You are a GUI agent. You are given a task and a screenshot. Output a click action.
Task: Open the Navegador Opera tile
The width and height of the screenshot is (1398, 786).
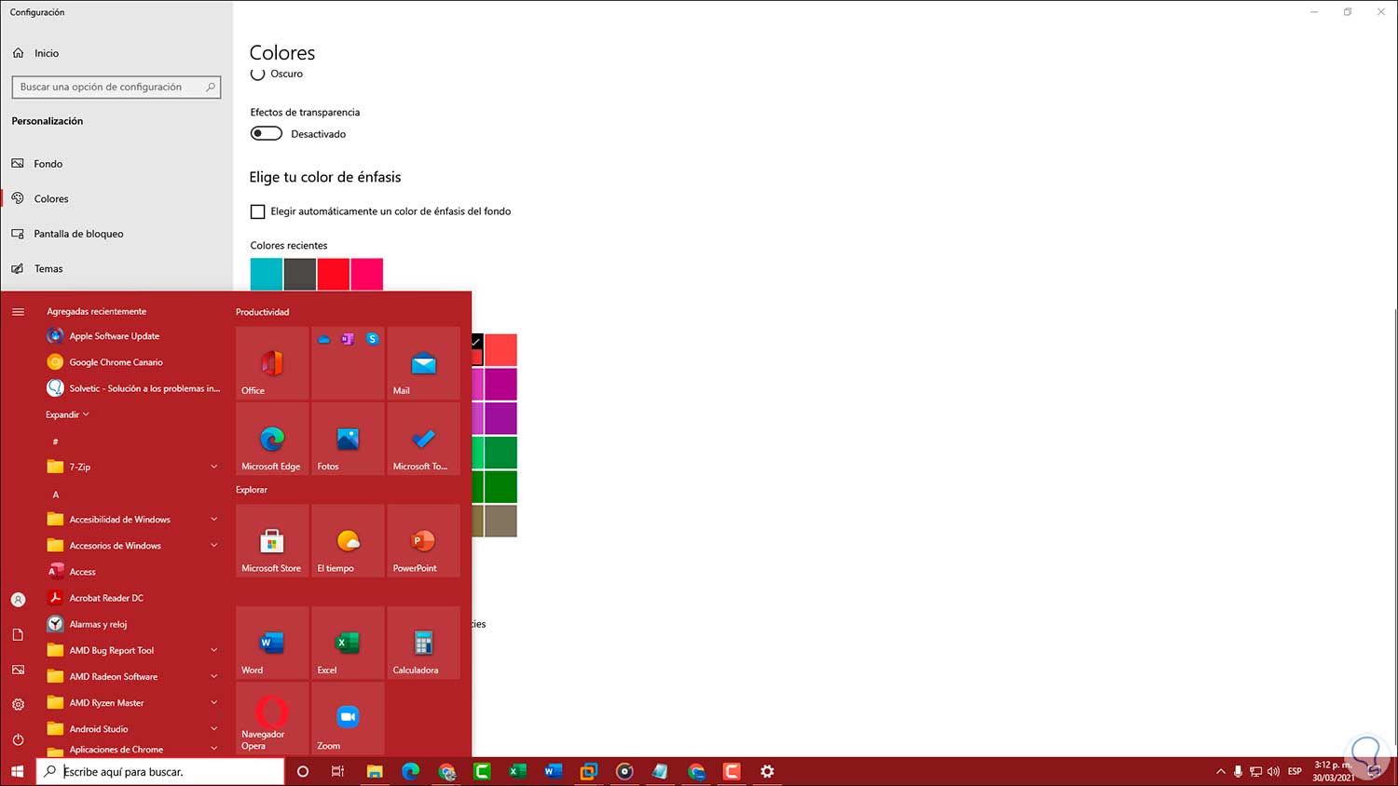[x=272, y=718]
